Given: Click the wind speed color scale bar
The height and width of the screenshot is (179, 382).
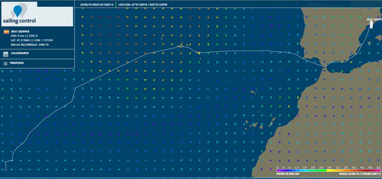Looking at the screenshot, I should point(327,170).
